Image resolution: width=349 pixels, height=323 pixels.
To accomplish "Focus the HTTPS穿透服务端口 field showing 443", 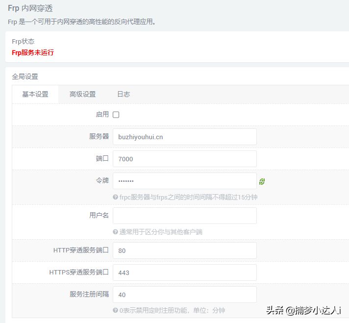I will 184,273.
